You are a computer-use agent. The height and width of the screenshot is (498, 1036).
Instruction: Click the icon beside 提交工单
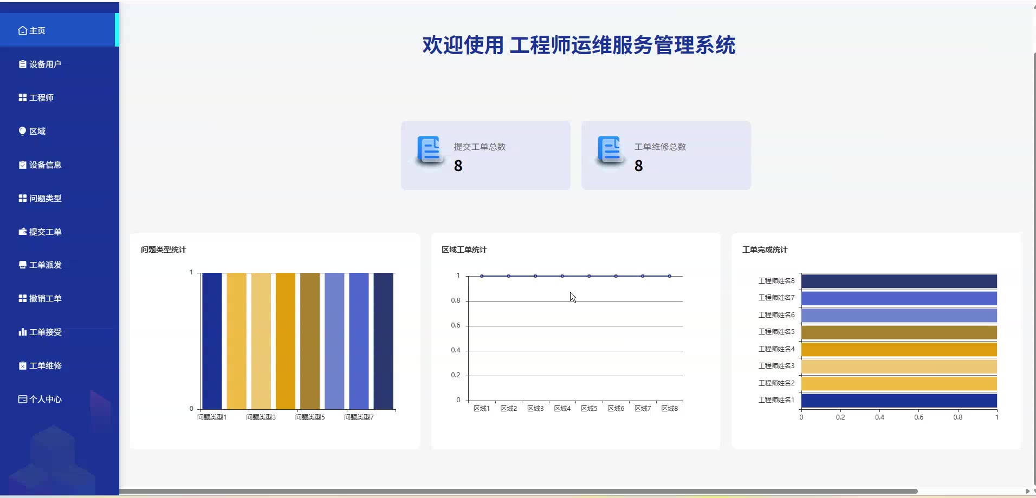[22, 232]
